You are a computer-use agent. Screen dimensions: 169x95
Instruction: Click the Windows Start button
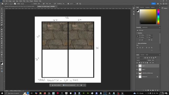[2, 93]
